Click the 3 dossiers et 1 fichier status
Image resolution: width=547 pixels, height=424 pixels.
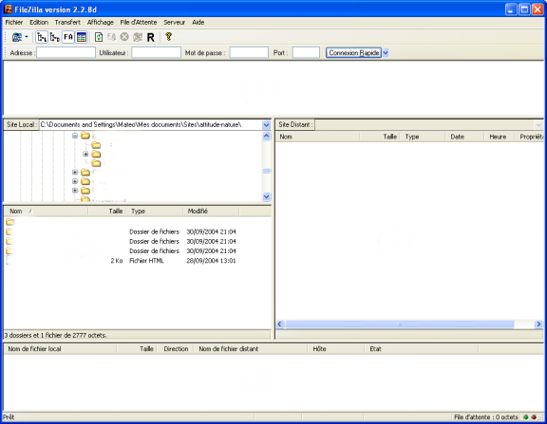(56, 335)
